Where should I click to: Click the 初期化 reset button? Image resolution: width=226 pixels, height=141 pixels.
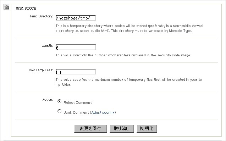[147, 129]
